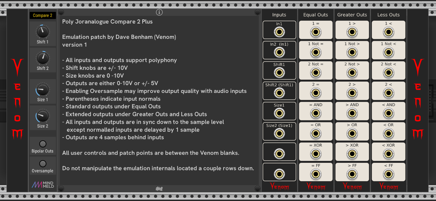This screenshot has width=436, height=201.
Task: Click 'Outputs are 4 samples behind inputs' line
Action: tap(113, 137)
